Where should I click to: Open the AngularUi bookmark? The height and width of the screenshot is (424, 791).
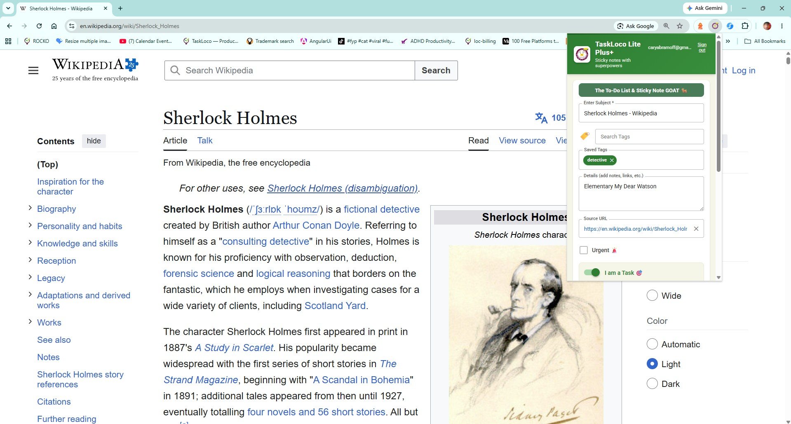coord(316,41)
